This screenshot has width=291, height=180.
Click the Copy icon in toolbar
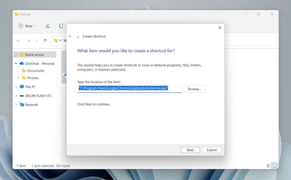[61, 26]
